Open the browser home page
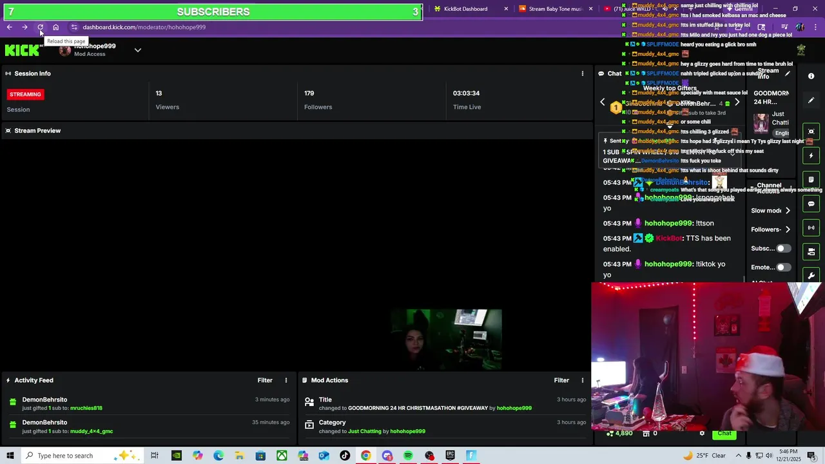The height and width of the screenshot is (464, 825). (x=55, y=27)
